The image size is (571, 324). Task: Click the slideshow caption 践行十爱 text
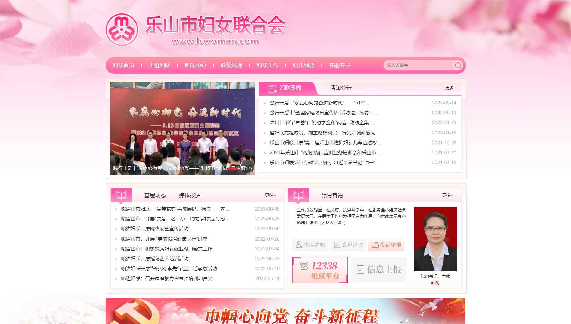pyautogui.click(x=180, y=168)
